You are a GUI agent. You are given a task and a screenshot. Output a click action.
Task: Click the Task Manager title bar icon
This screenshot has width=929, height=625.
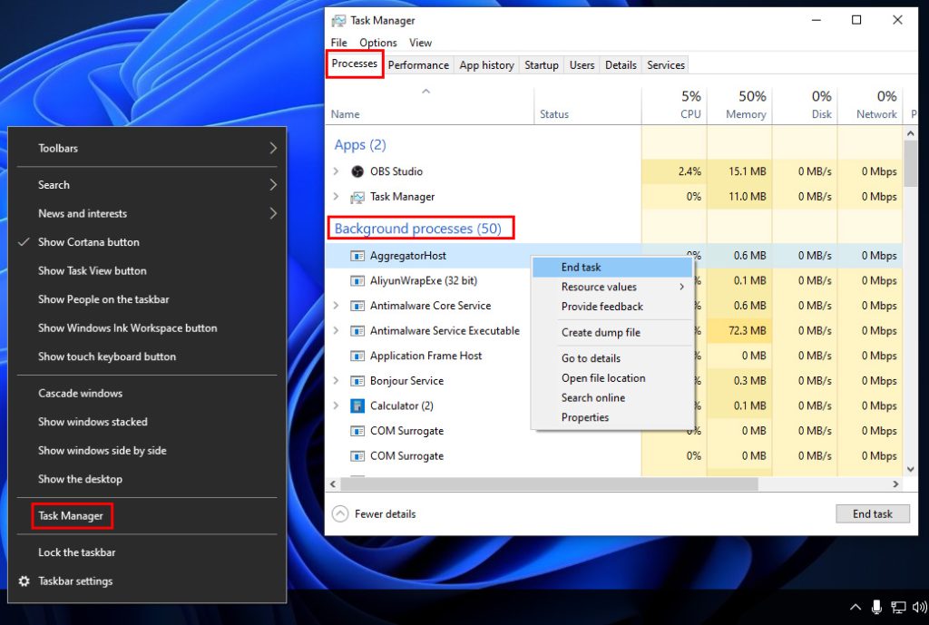(338, 21)
